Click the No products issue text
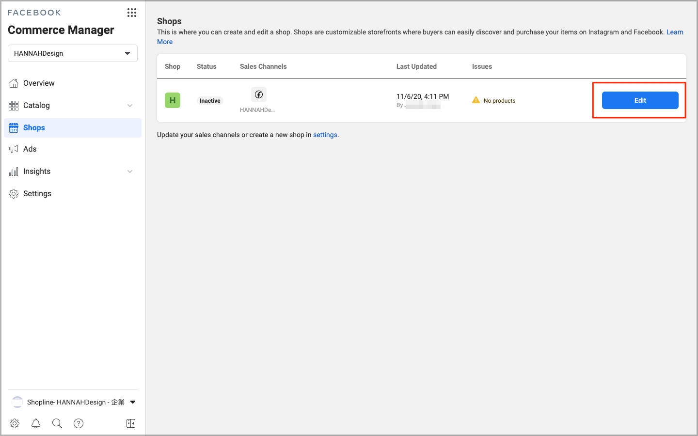The width and height of the screenshot is (698, 436). tap(500, 101)
